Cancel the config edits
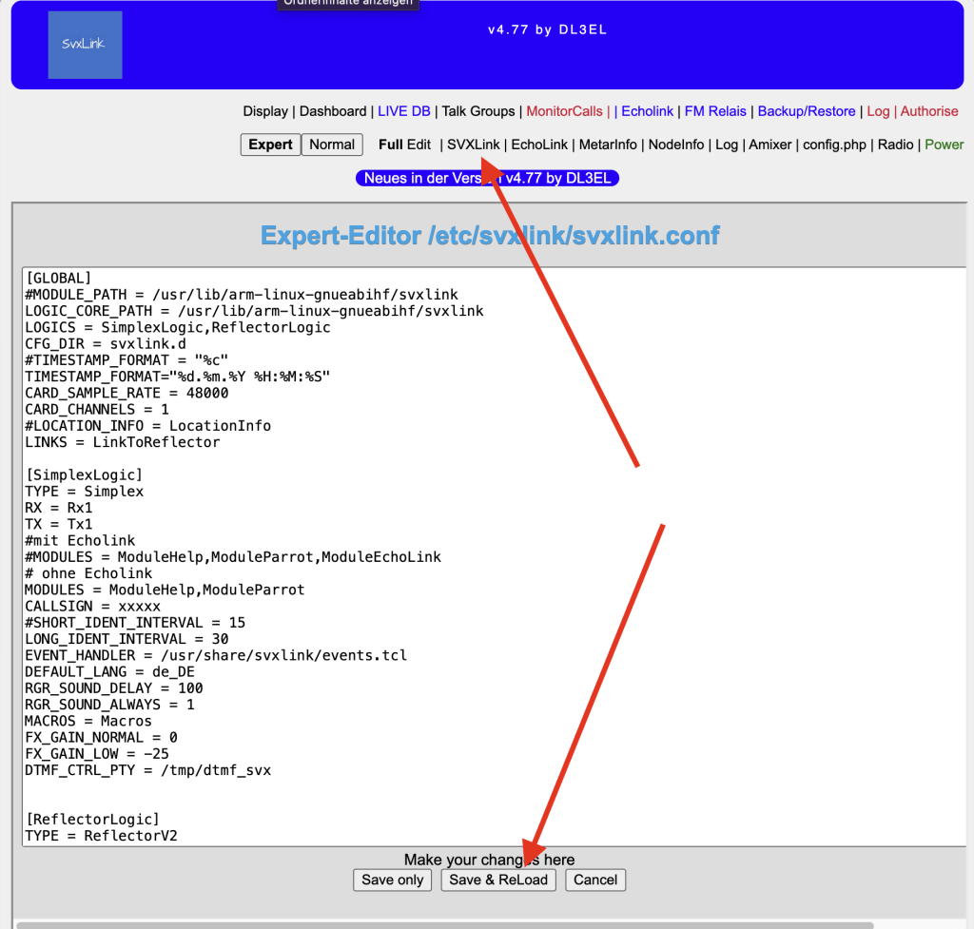974x929 pixels. tap(595, 880)
